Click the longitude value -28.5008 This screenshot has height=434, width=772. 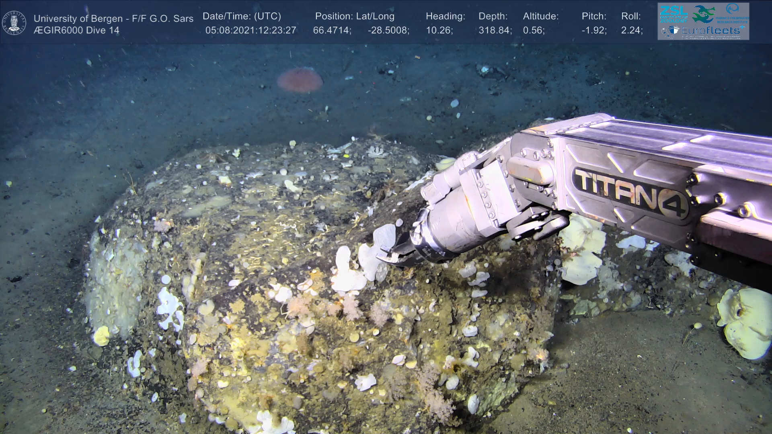click(388, 31)
